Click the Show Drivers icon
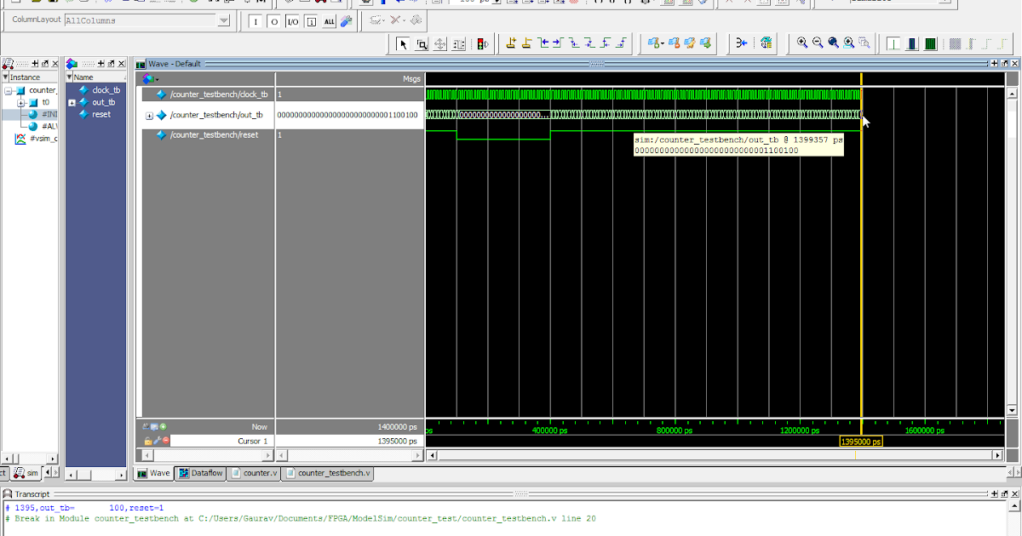1022x536 pixels. coord(742,43)
